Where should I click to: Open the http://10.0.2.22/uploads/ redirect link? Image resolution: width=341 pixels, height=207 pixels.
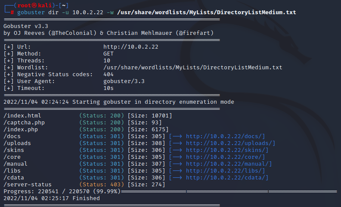click(x=230, y=143)
